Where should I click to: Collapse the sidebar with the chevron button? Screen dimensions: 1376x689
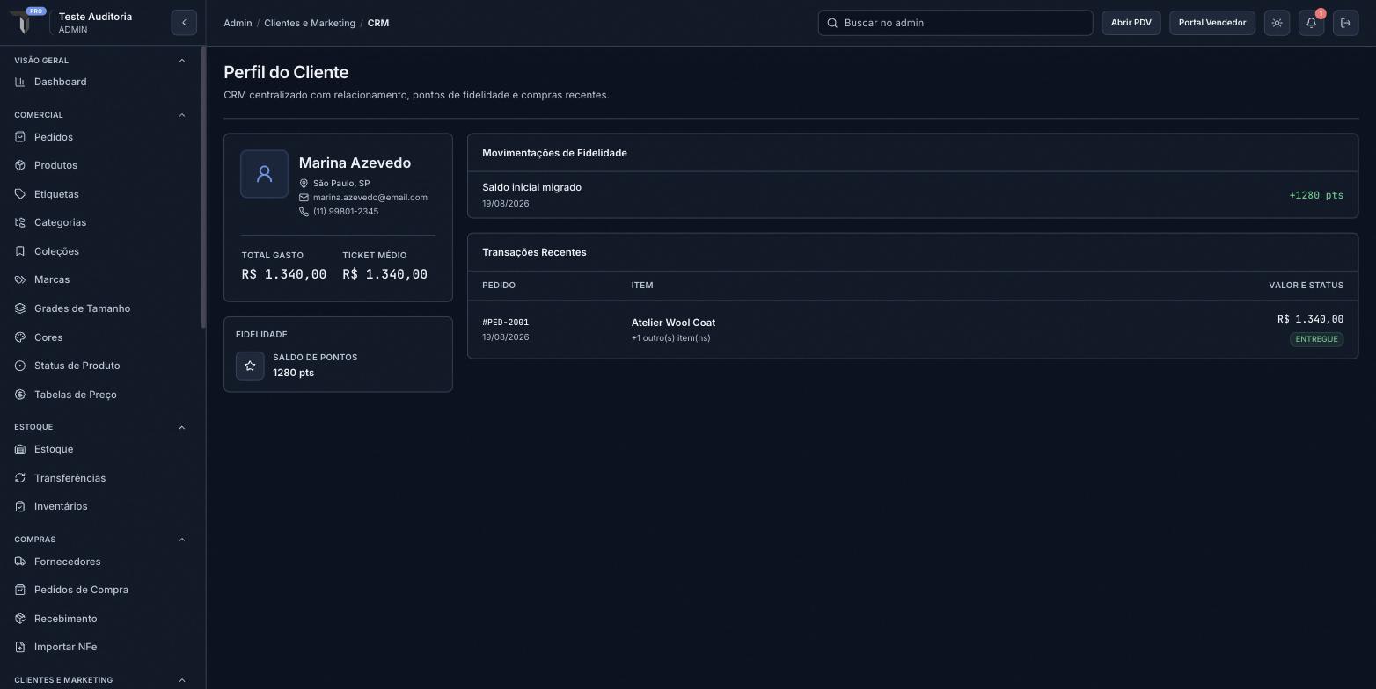(184, 23)
